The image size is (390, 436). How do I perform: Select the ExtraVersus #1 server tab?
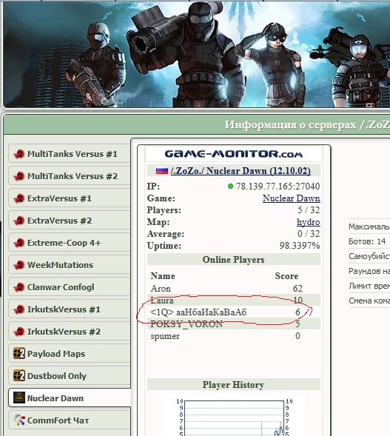click(x=70, y=198)
